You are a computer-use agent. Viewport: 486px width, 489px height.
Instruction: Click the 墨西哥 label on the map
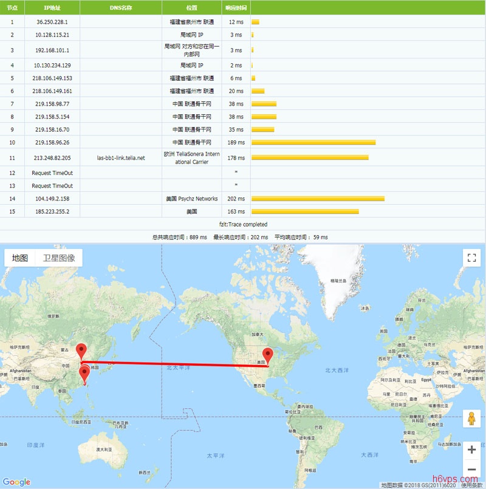click(x=259, y=386)
